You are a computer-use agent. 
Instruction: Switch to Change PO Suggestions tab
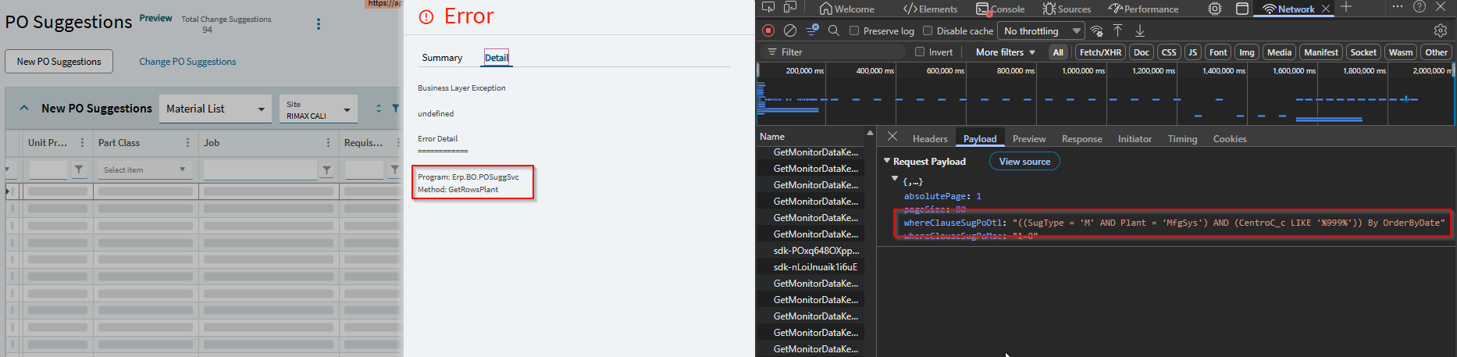(187, 62)
